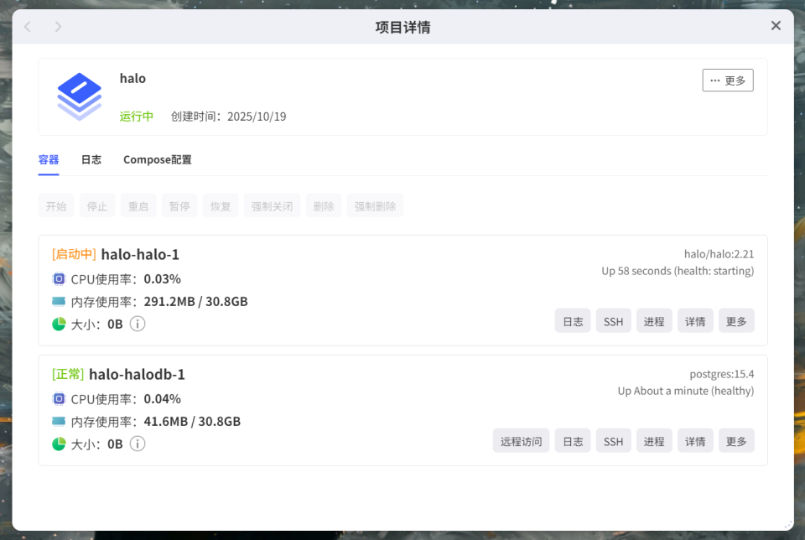Screen dimensions: 805x540
Task: Open SSH for halo-halodb-1 container
Action: (x=614, y=441)
